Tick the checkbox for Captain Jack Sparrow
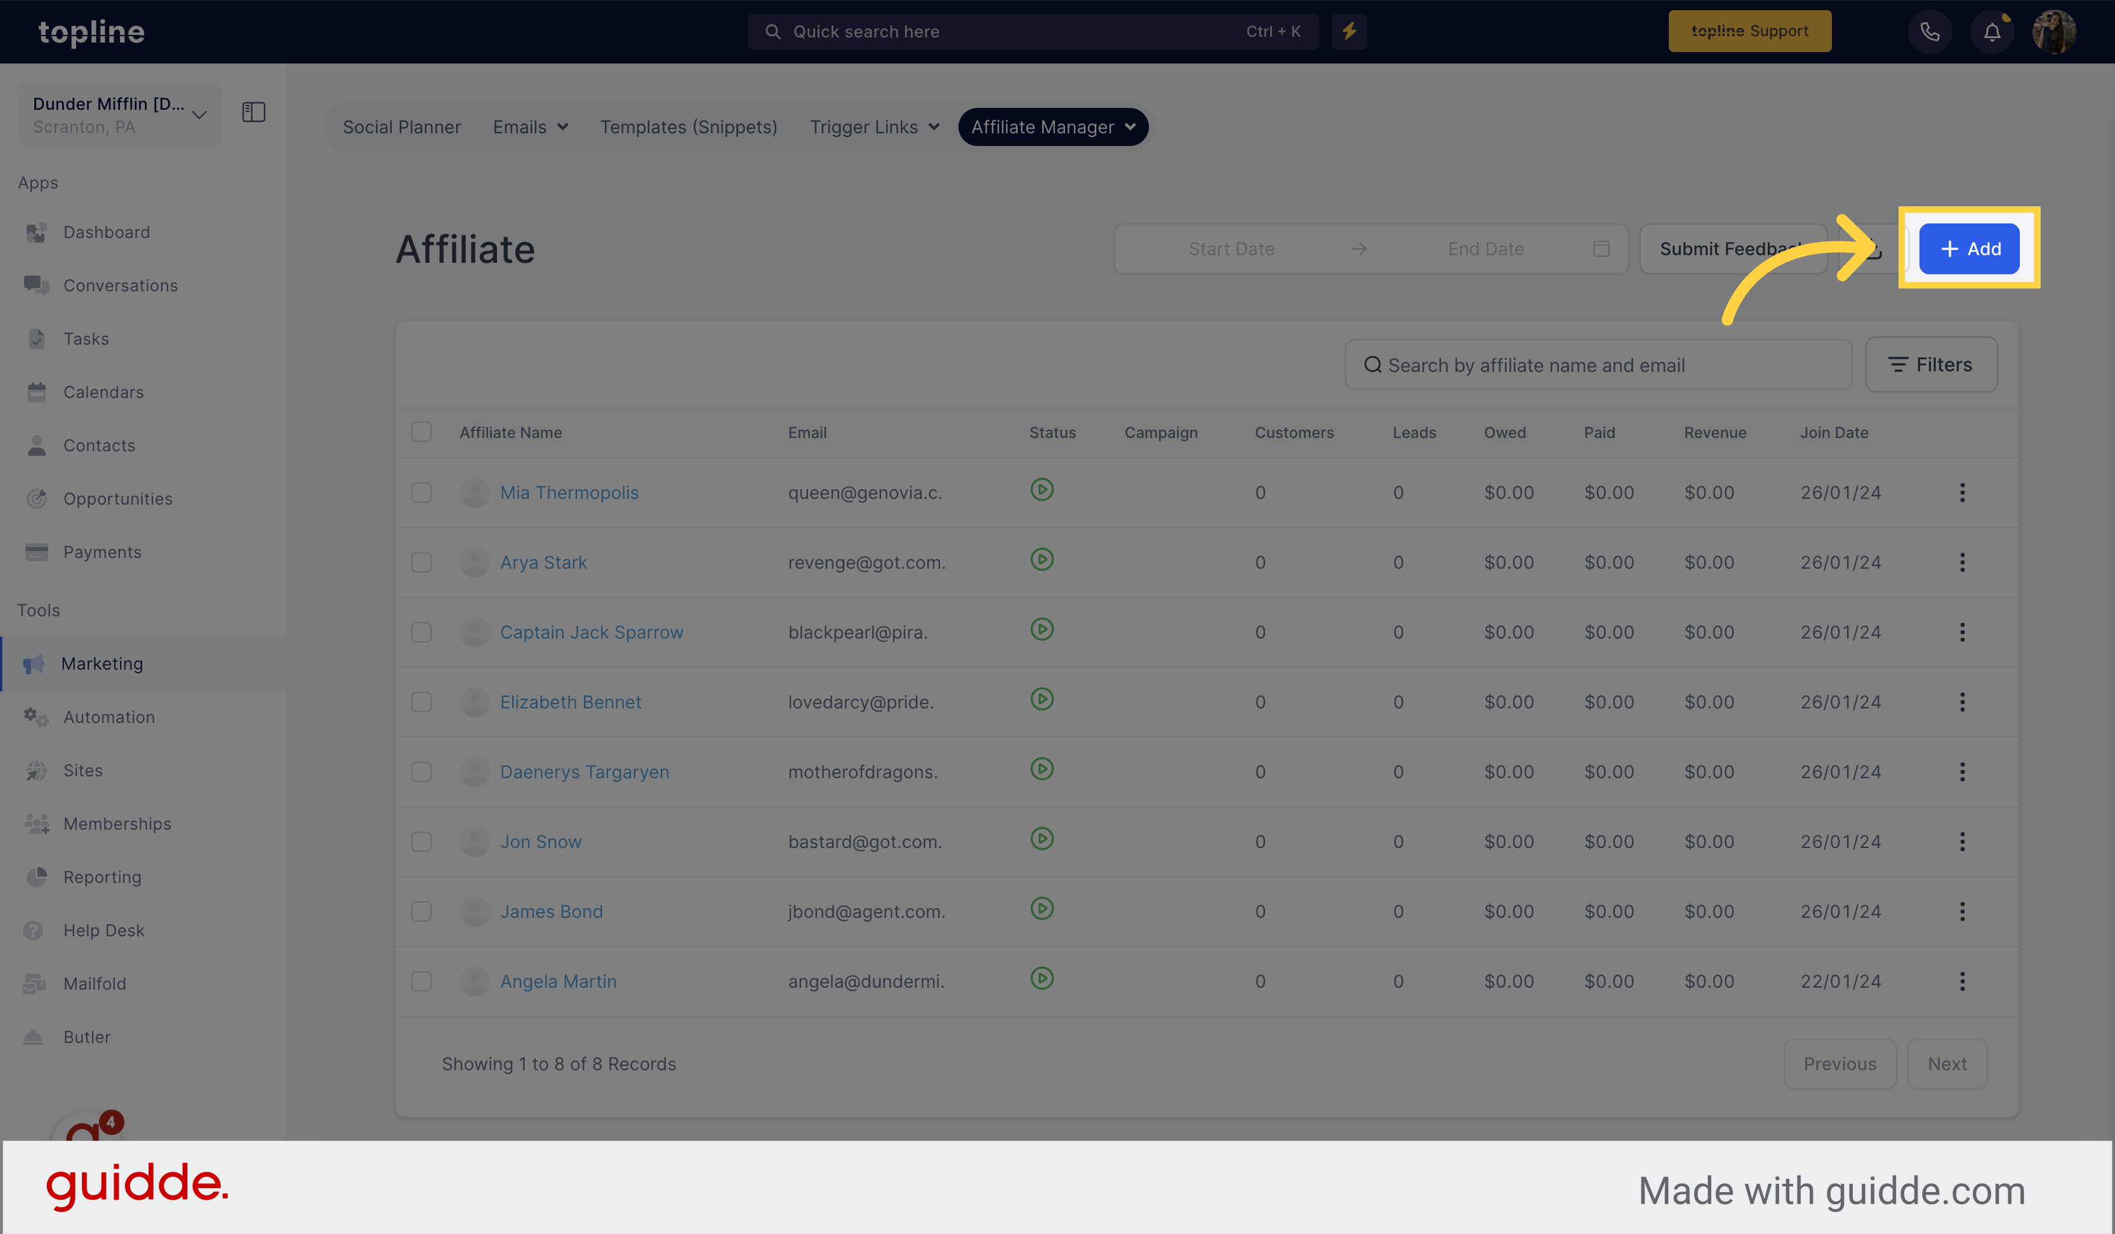Viewport: 2115px width, 1234px height. coord(421,632)
